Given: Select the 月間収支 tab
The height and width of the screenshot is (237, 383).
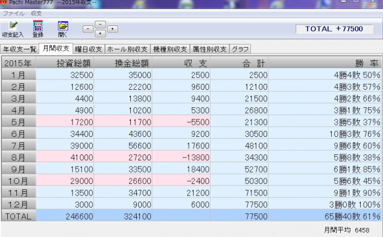Looking at the screenshot, I should (x=55, y=48).
